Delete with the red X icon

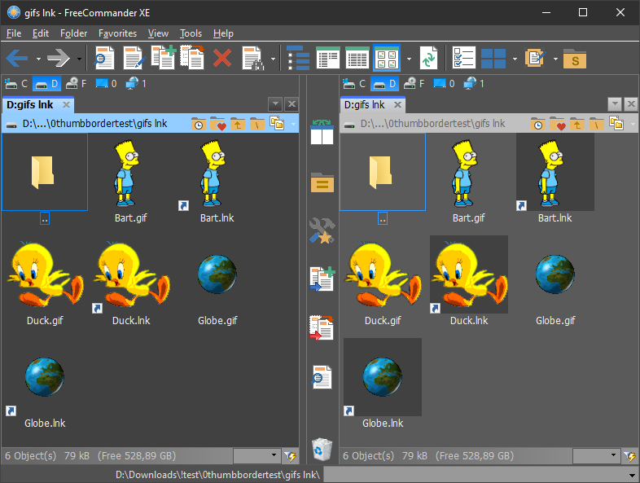pyautogui.click(x=222, y=59)
